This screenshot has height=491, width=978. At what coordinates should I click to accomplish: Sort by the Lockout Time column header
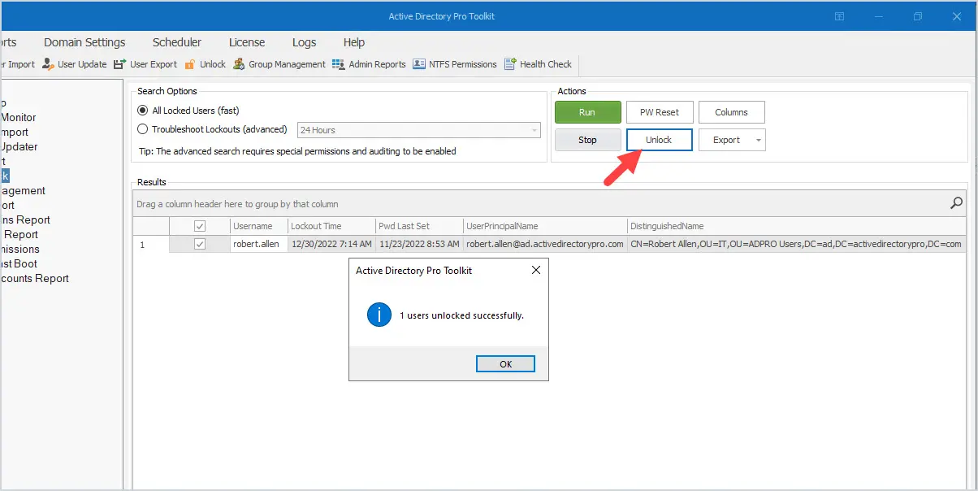click(331, 226)
